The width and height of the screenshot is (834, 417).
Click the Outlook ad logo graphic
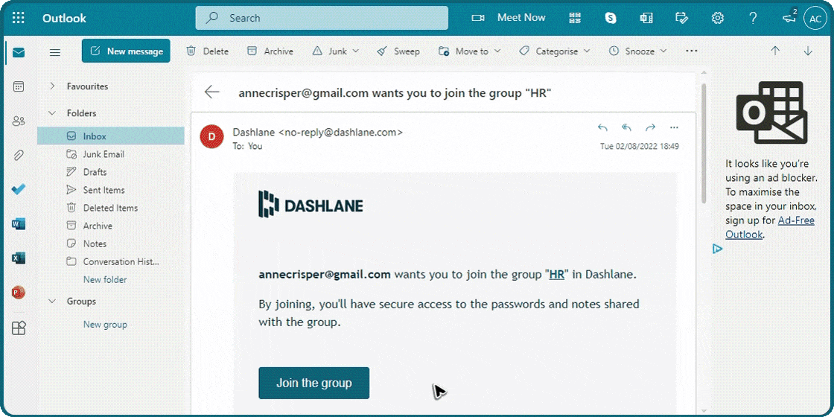click(771, 112)
